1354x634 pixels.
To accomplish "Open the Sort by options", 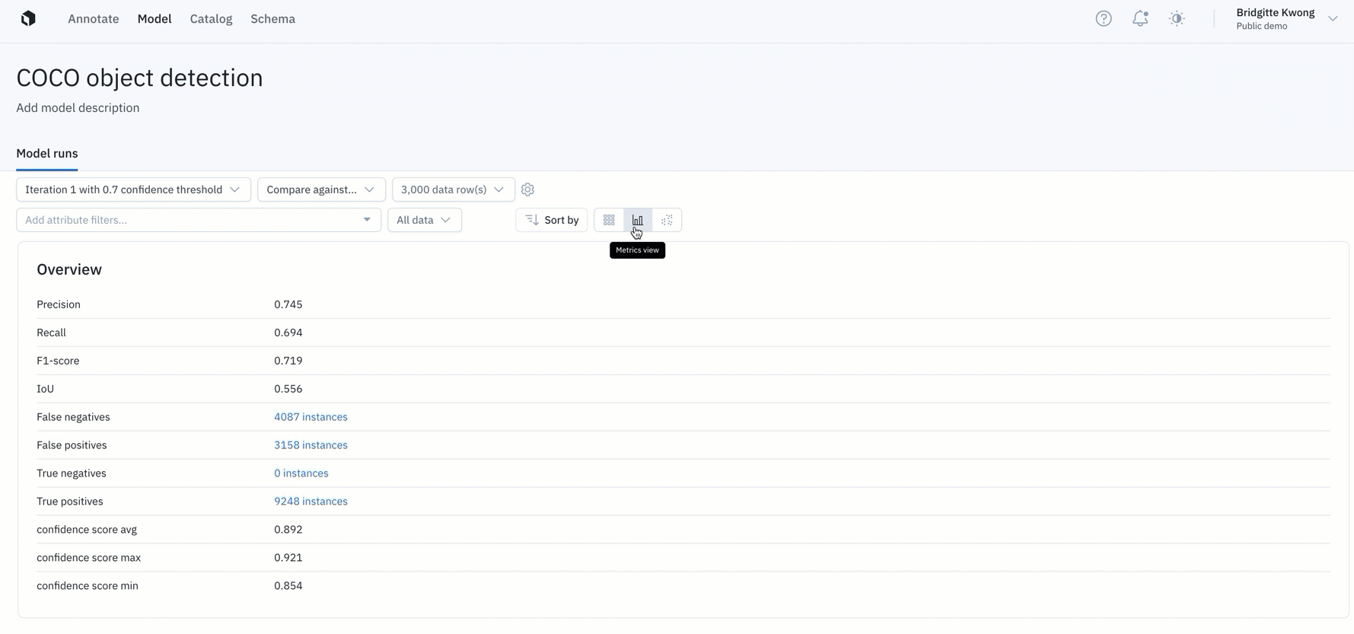I will pyautogui.click(x=552, y=220).
